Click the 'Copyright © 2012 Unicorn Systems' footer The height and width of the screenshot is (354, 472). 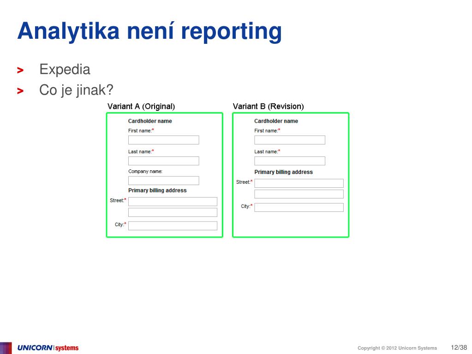(x=397, y=348)
